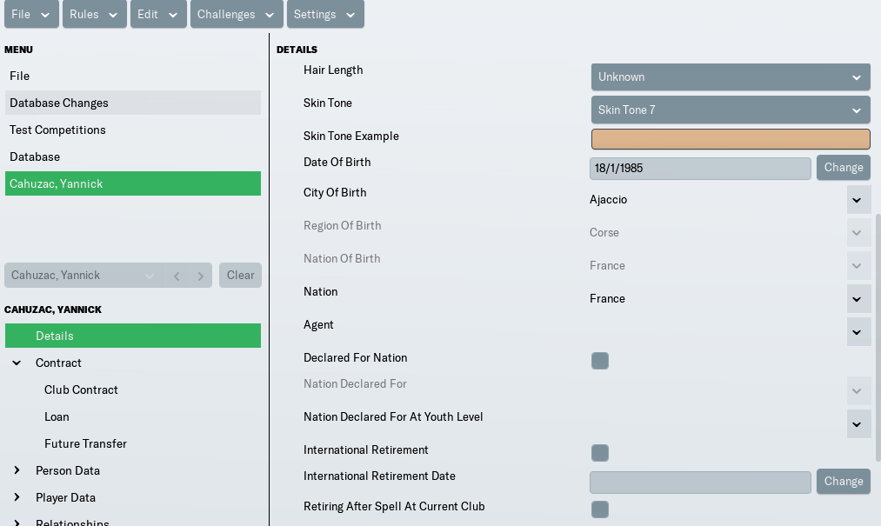
Task: Open the Nation dropdown arrow
Action: pos(857,299)
